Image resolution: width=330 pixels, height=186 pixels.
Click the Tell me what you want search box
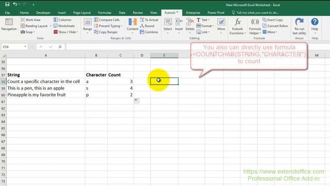[255, 12]
